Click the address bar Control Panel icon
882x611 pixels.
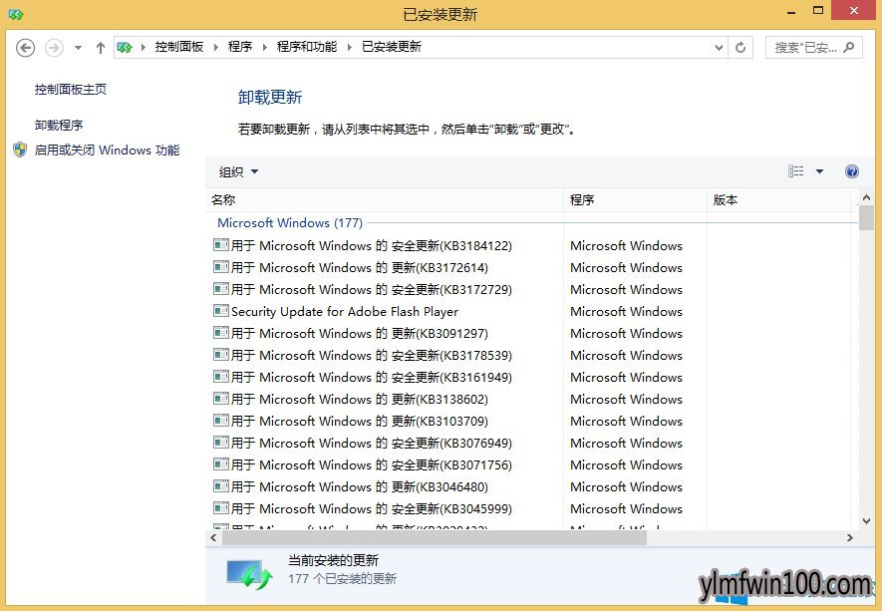pyautogui.click(x=125, y=47)
